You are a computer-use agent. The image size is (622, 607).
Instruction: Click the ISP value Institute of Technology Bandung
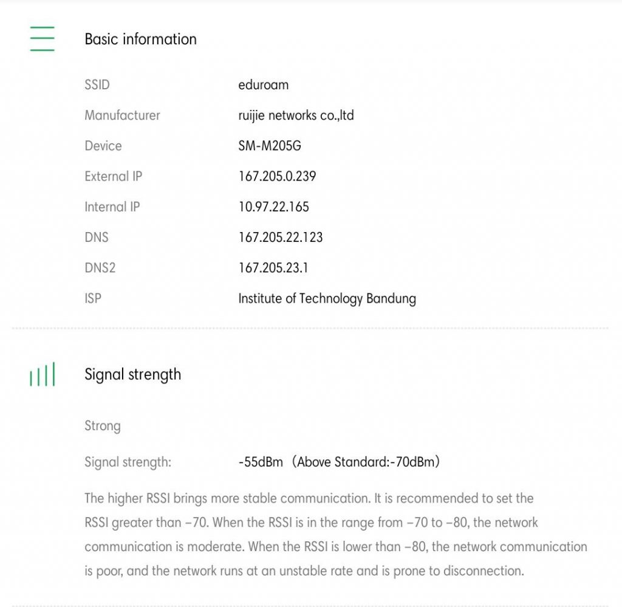[327, 298]
